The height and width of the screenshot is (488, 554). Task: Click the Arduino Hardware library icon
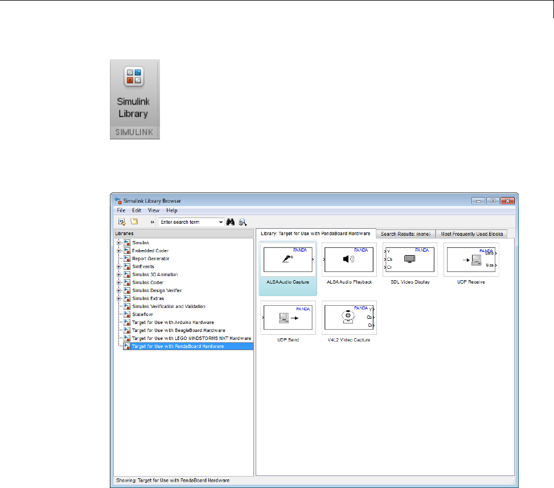pyautogui.click(x=127, y=322)
